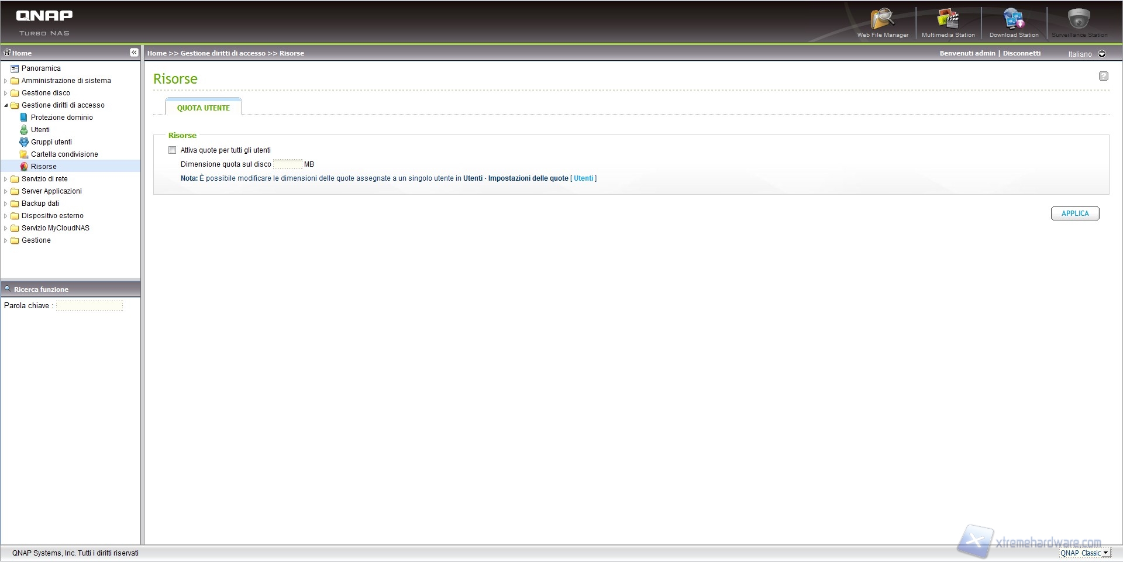Collapse the Gestione diritti di accesso folder

click(6, 105)
